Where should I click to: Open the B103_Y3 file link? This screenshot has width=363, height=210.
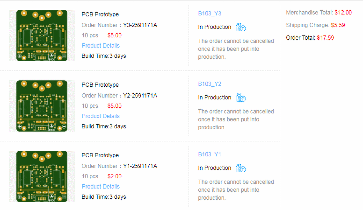210,14
